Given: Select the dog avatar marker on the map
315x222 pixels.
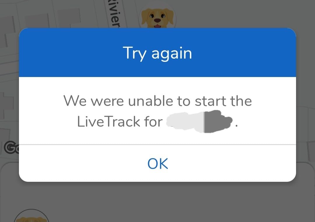Looking at the screenshot, I should click(157, 18).
